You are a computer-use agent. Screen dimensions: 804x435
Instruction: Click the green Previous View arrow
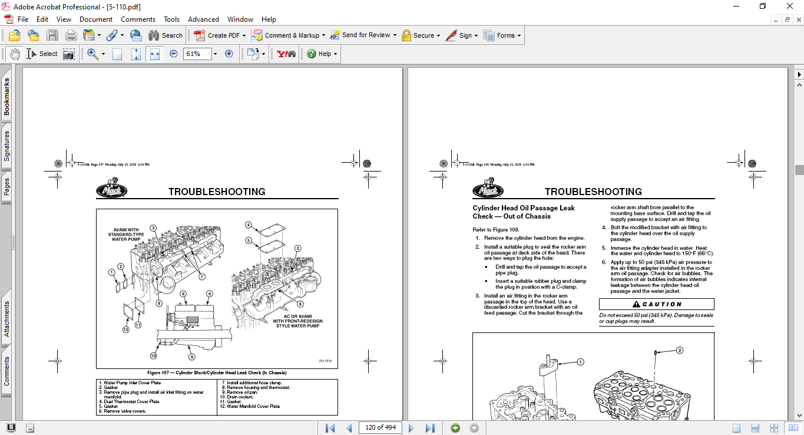tap(455, 428)
